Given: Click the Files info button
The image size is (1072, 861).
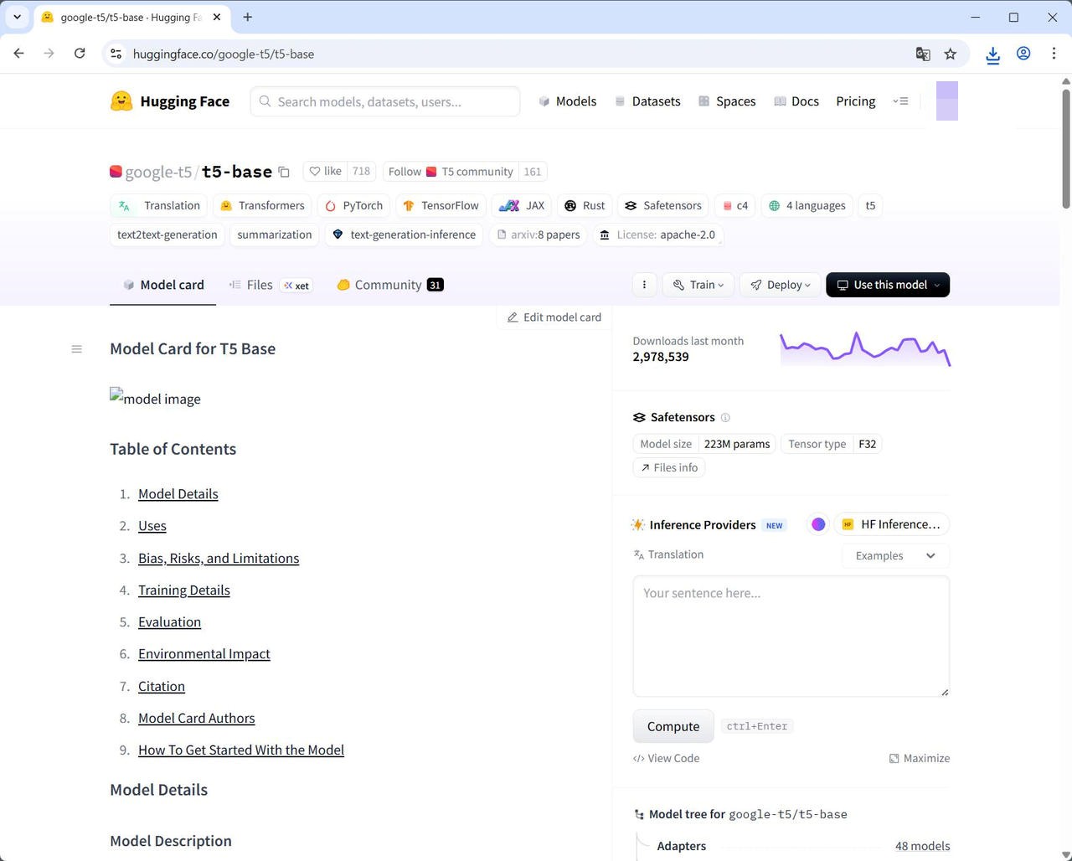Looking at the screenshot, I should 669,467.
